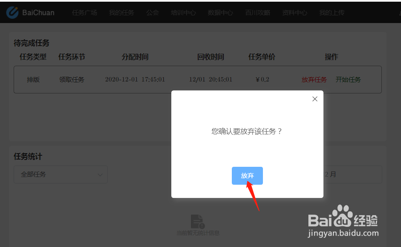Go to 我的上传 page
This screenshot has height=247, width=401.
(332, 12)
